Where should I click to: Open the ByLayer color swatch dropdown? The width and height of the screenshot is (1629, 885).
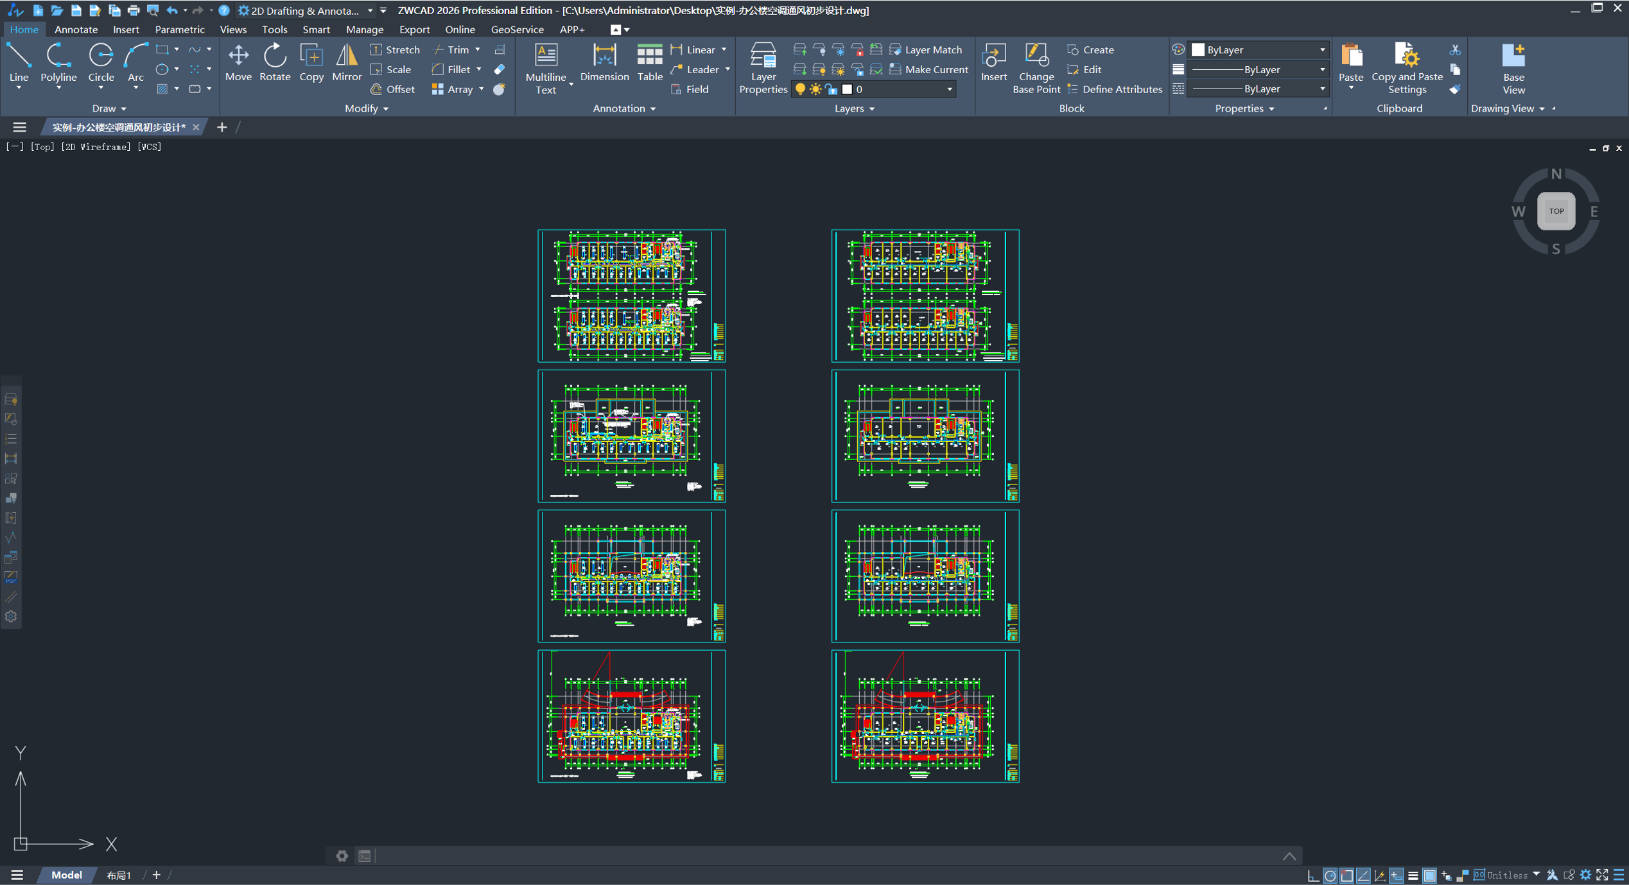[x=1322, y=49]
